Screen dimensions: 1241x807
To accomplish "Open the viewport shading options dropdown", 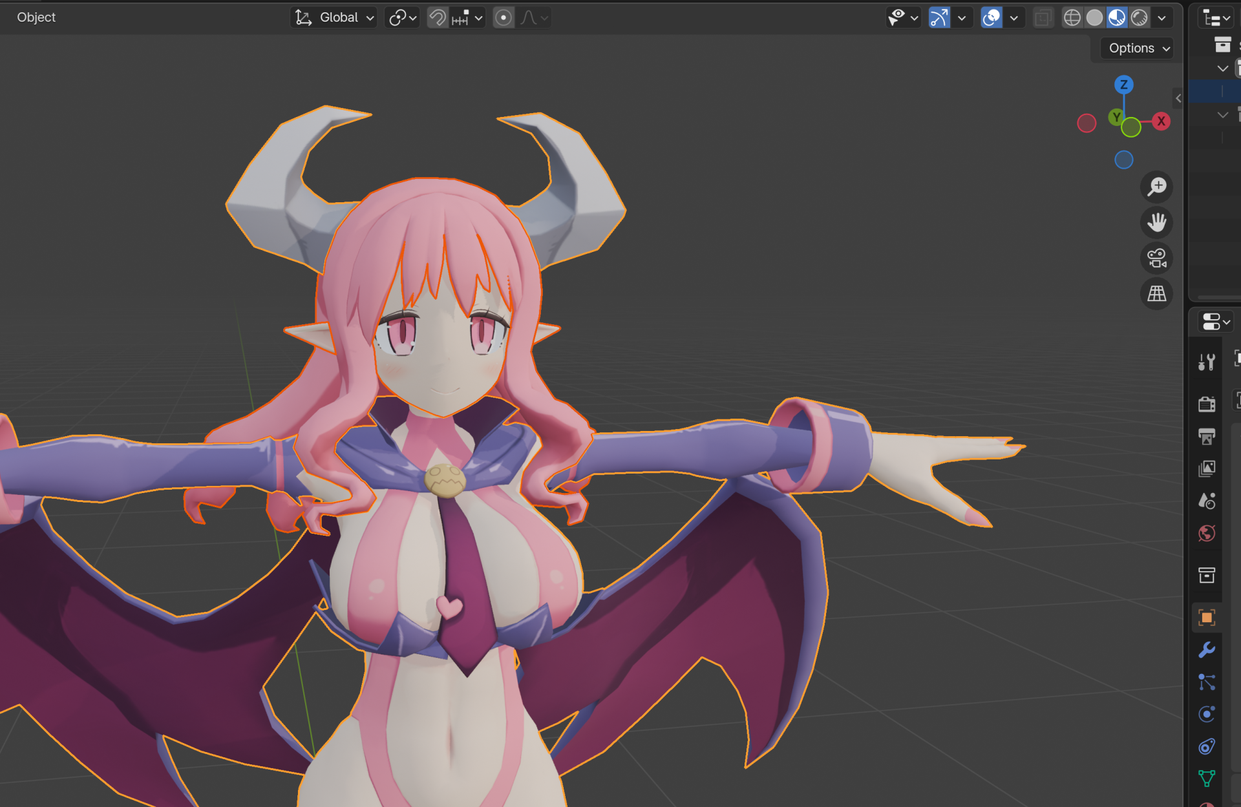I will (x=1162, y=17).
